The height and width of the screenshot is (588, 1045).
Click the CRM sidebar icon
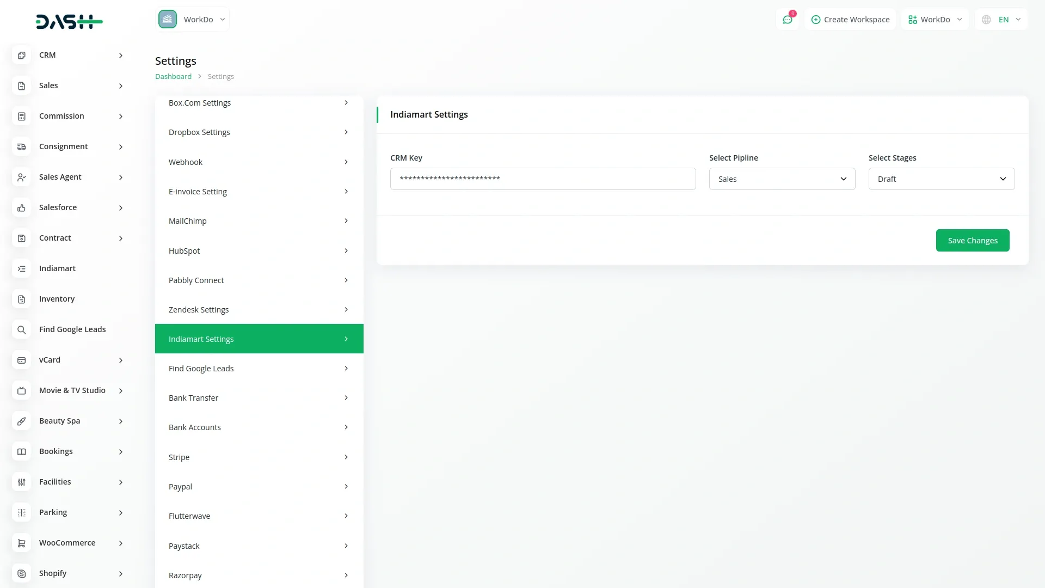[x=21, y=55]
